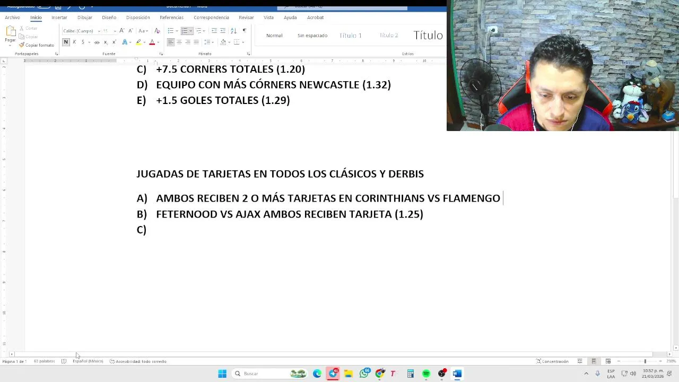Toggle underline (S) formatting
This screenshot has width=679, height=382.
(82, 42)
